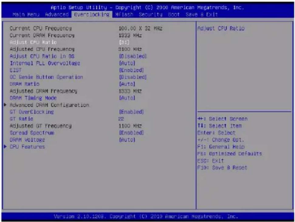Viewport: 295px width, 222px height.
Task: Click the GT Ratio value 22
Action: coord(121,119)
